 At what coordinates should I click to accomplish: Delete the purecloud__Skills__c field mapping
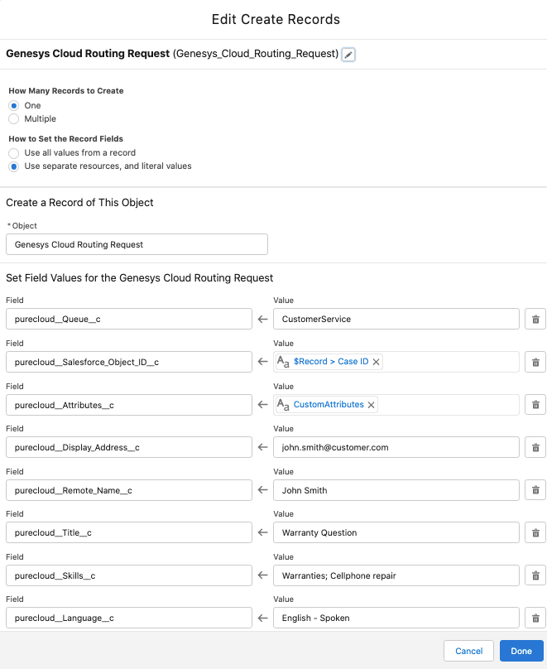[535, 575]
